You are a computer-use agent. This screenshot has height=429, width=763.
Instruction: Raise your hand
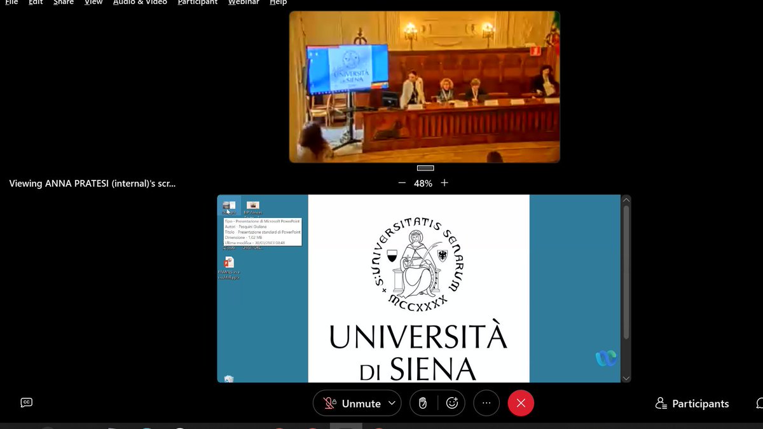click(423, 403)
